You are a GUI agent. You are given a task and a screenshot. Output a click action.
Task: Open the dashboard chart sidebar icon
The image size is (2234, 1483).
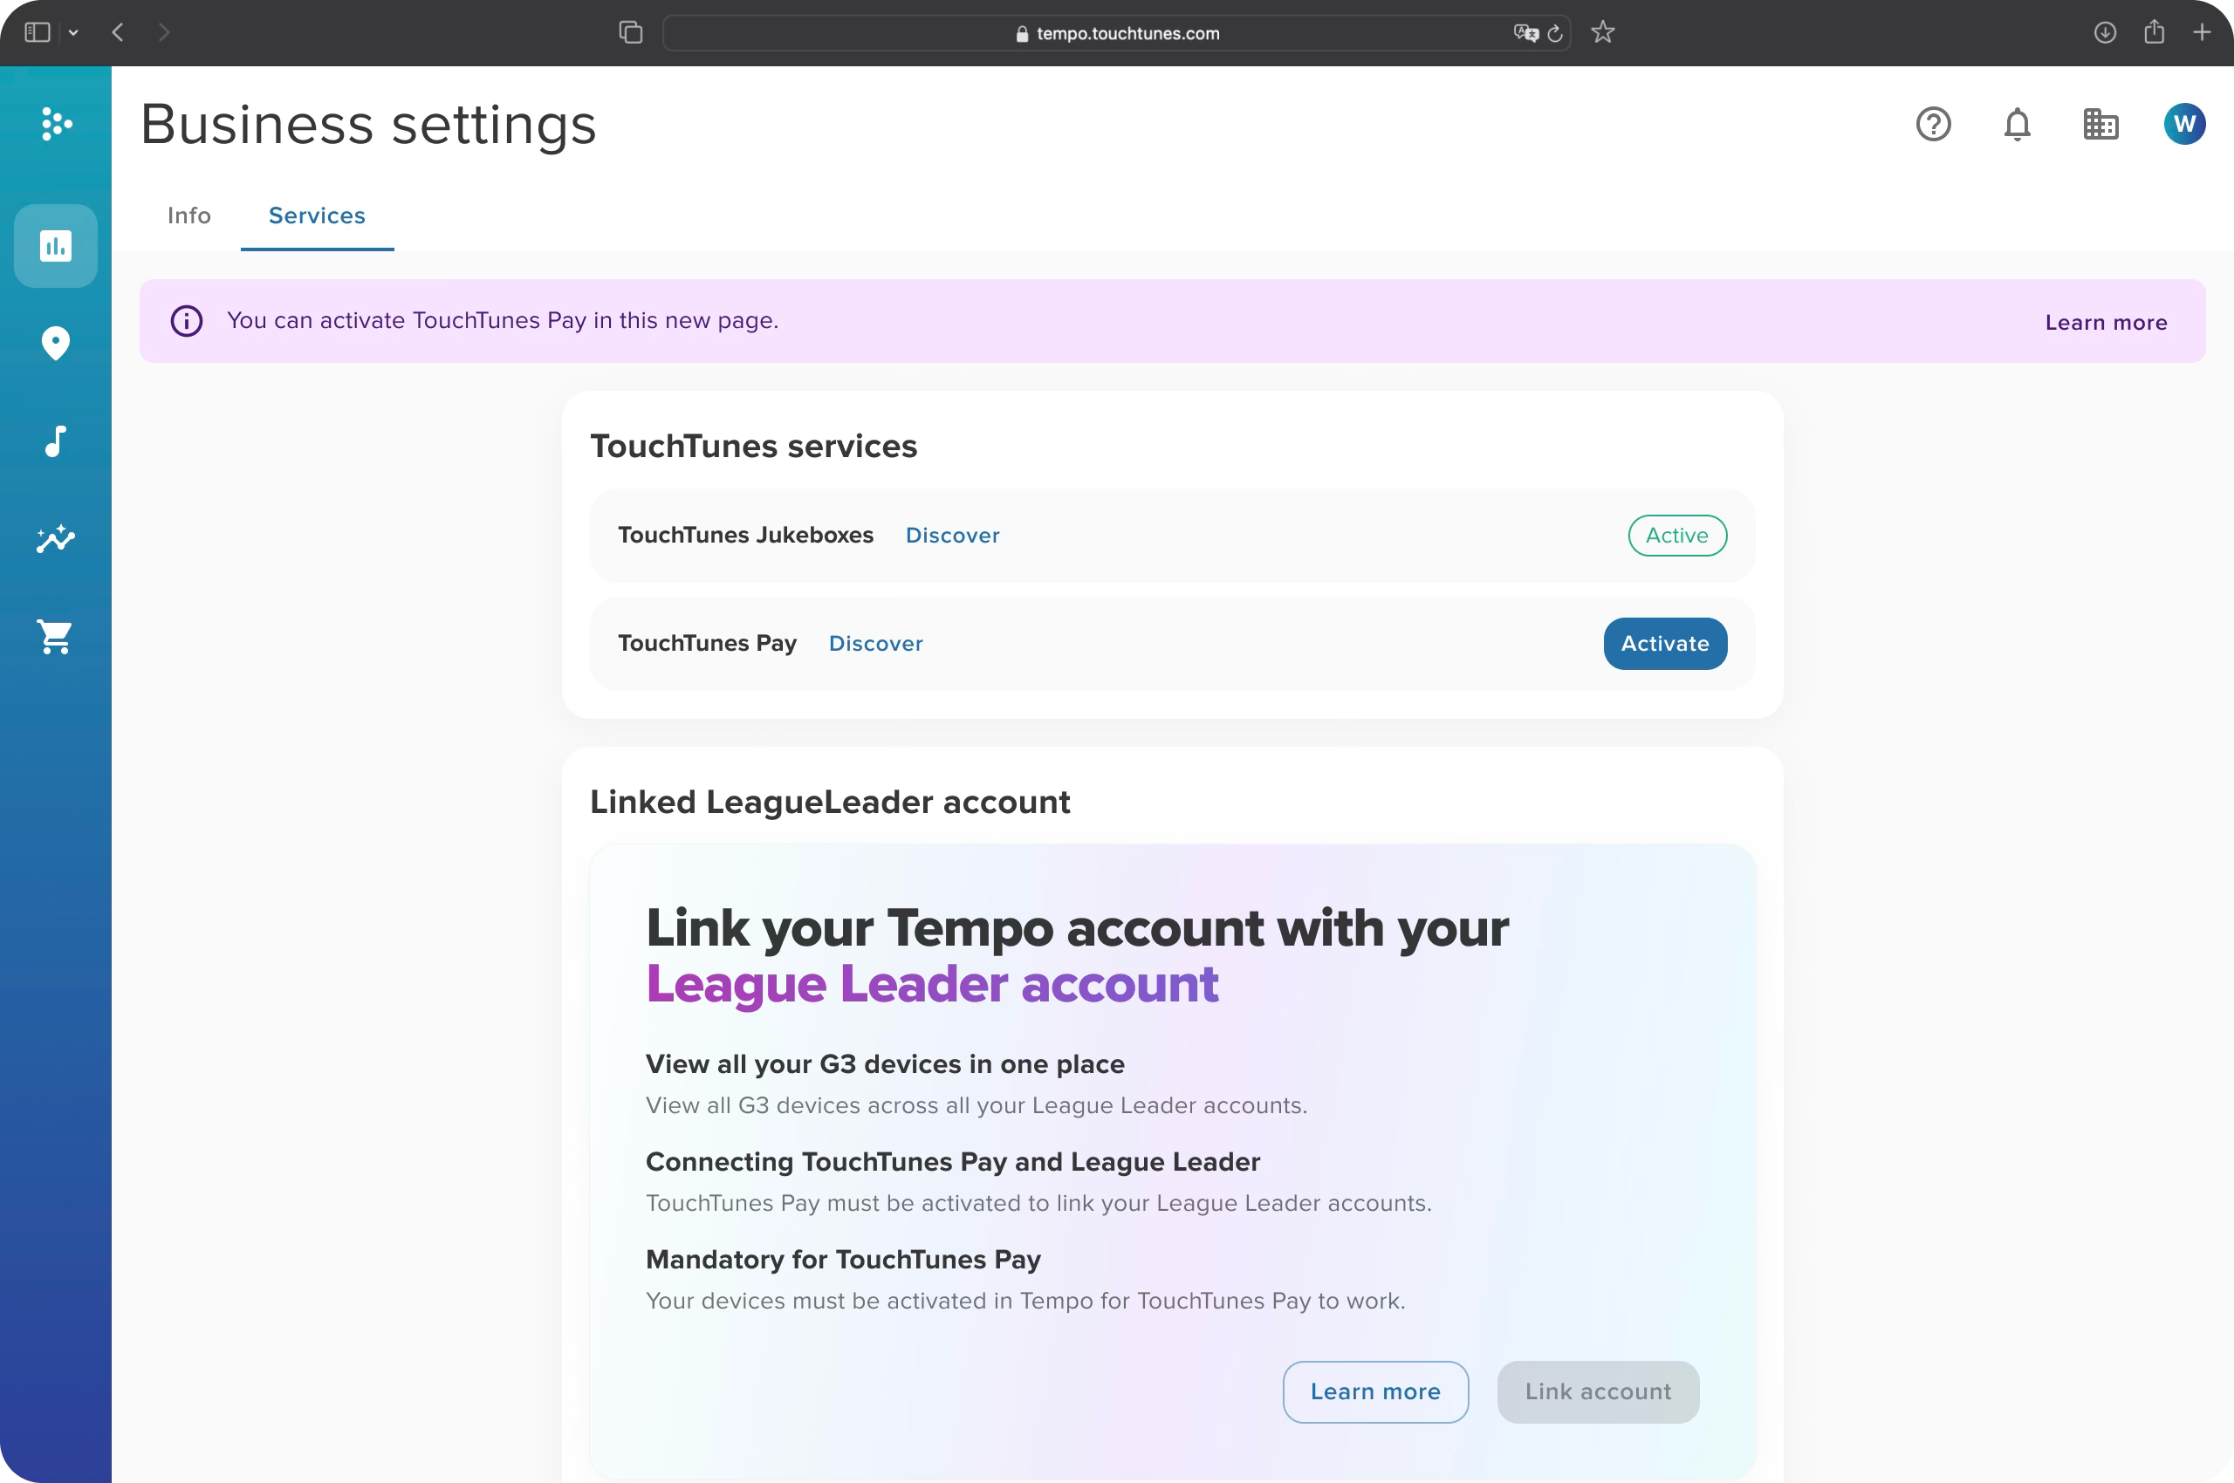55,246
